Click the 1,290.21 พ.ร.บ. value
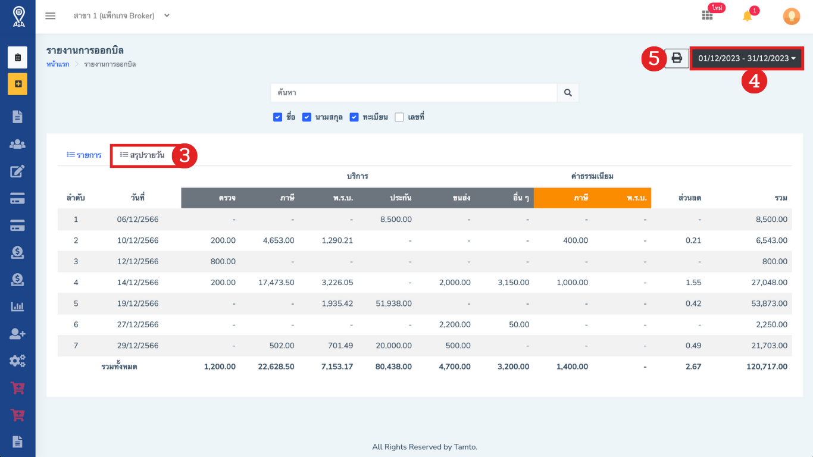 tap(337, 240)
